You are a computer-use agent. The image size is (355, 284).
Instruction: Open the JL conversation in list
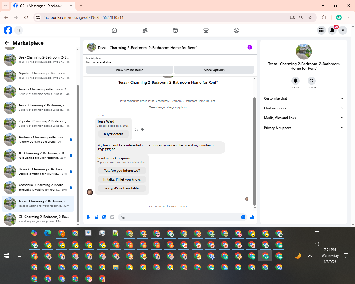[x=38, y=155]
